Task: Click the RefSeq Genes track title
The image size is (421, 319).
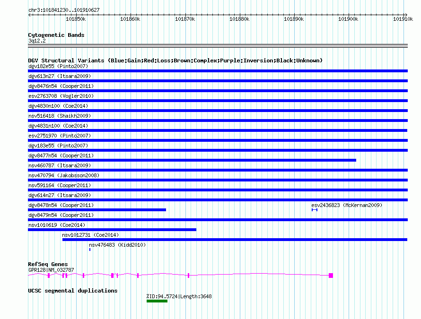Action: (x=48, y=264)
